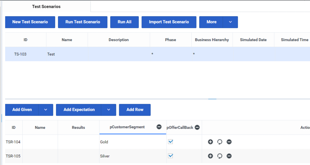Toggle pOfferCallBack checkbox for Silver row

point(170,156)
